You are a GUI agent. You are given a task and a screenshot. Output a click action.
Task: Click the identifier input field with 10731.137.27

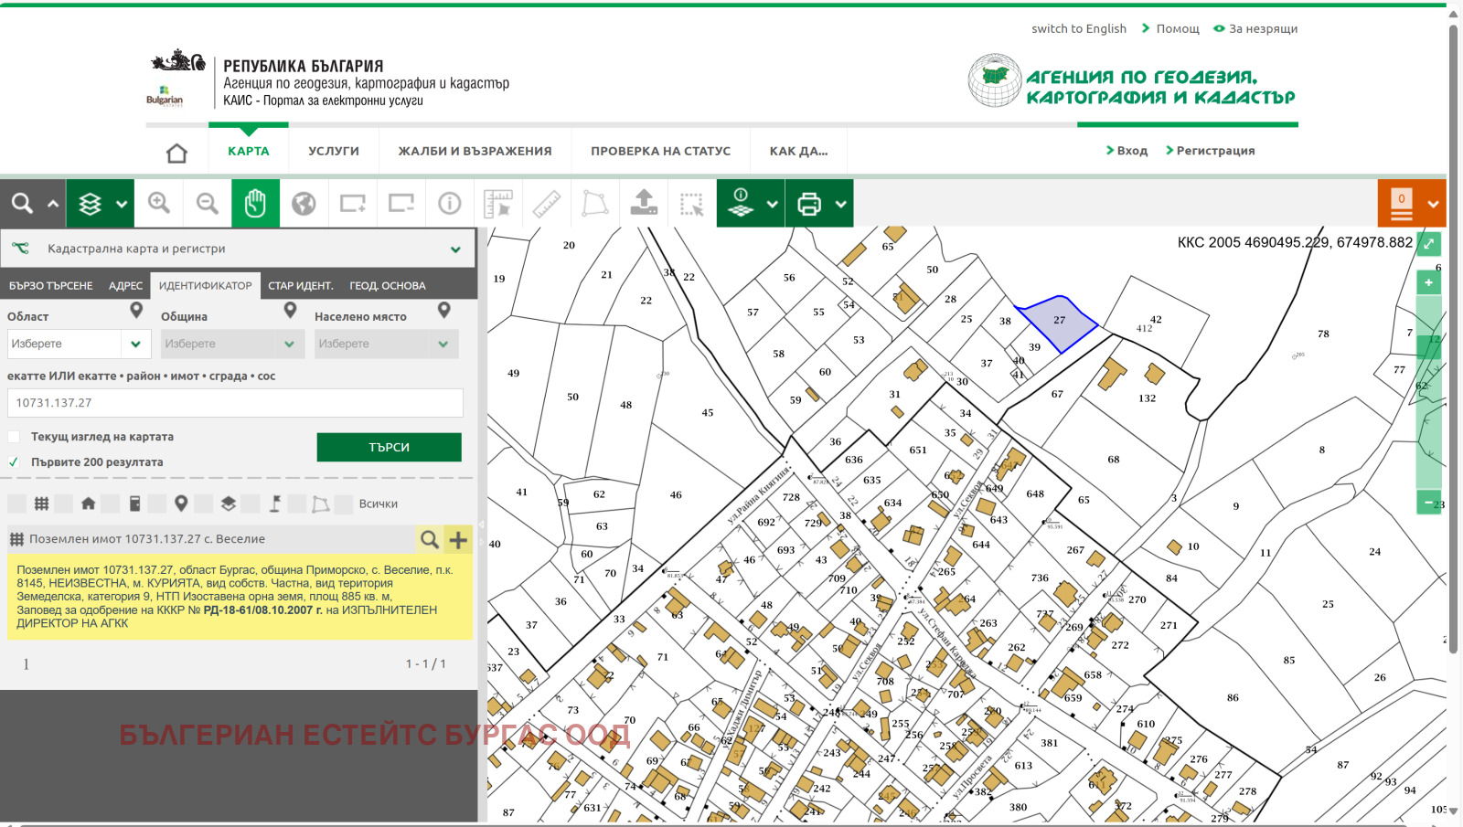point(235,403)
